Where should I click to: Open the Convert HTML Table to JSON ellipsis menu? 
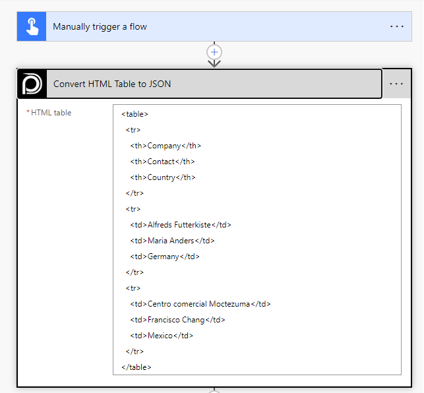pos(396,84)
